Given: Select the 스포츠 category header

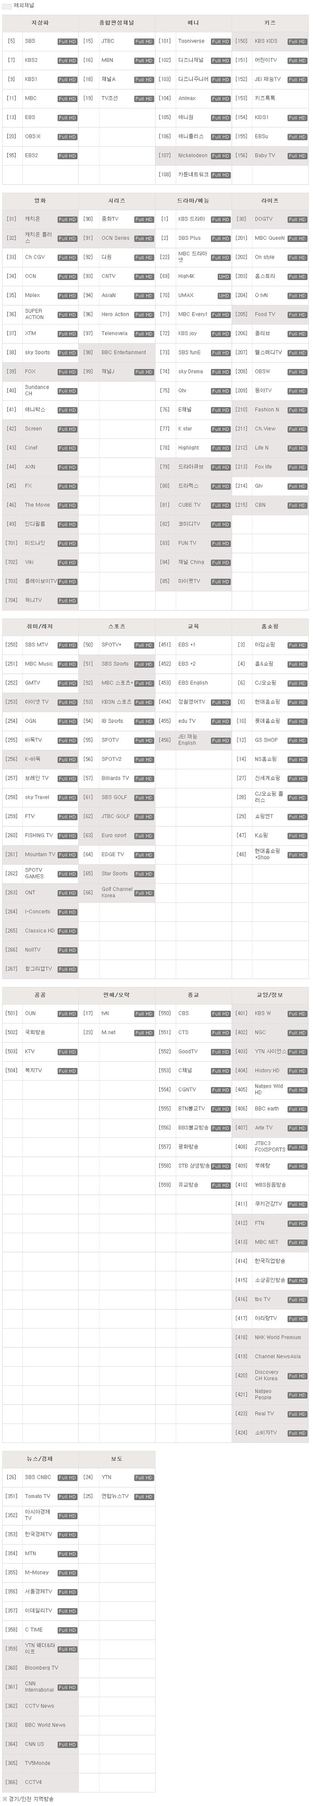Looking at the screenshot, I should (117, 626).
